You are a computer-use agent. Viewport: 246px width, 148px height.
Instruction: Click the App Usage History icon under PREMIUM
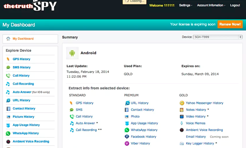pos(127,123)
